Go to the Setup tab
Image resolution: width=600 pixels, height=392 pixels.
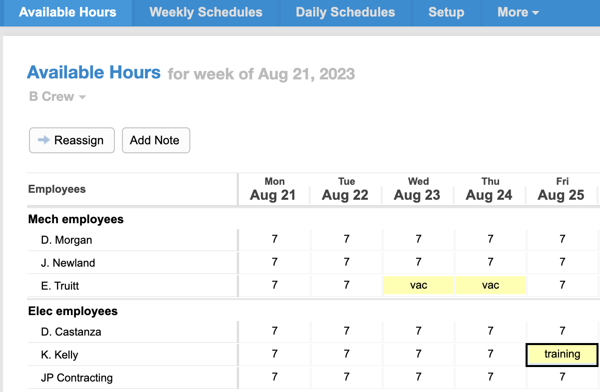point(446,12)
